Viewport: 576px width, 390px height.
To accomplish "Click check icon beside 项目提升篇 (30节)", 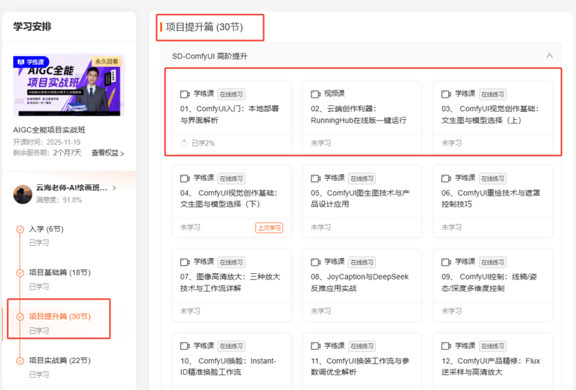I will (x=20, y=316).
